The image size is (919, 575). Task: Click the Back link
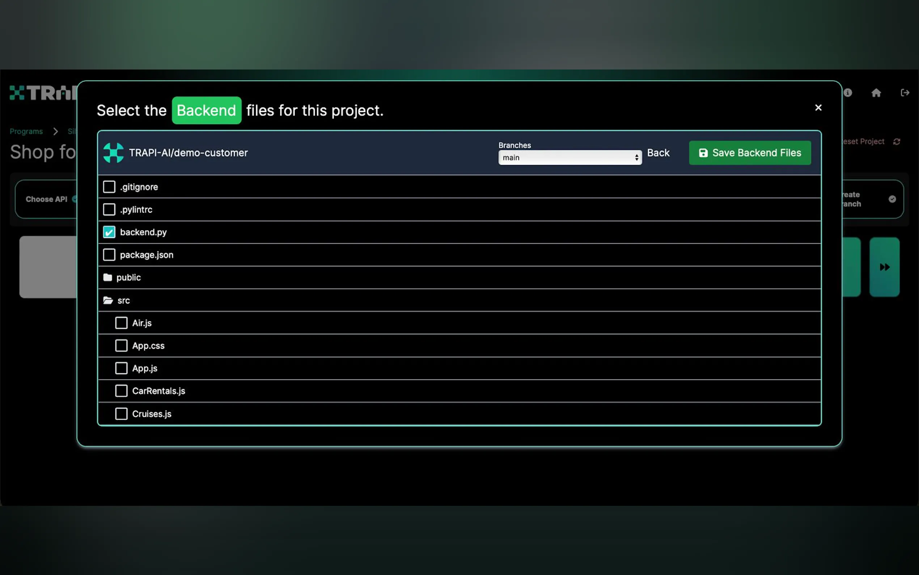coord(658,153)
